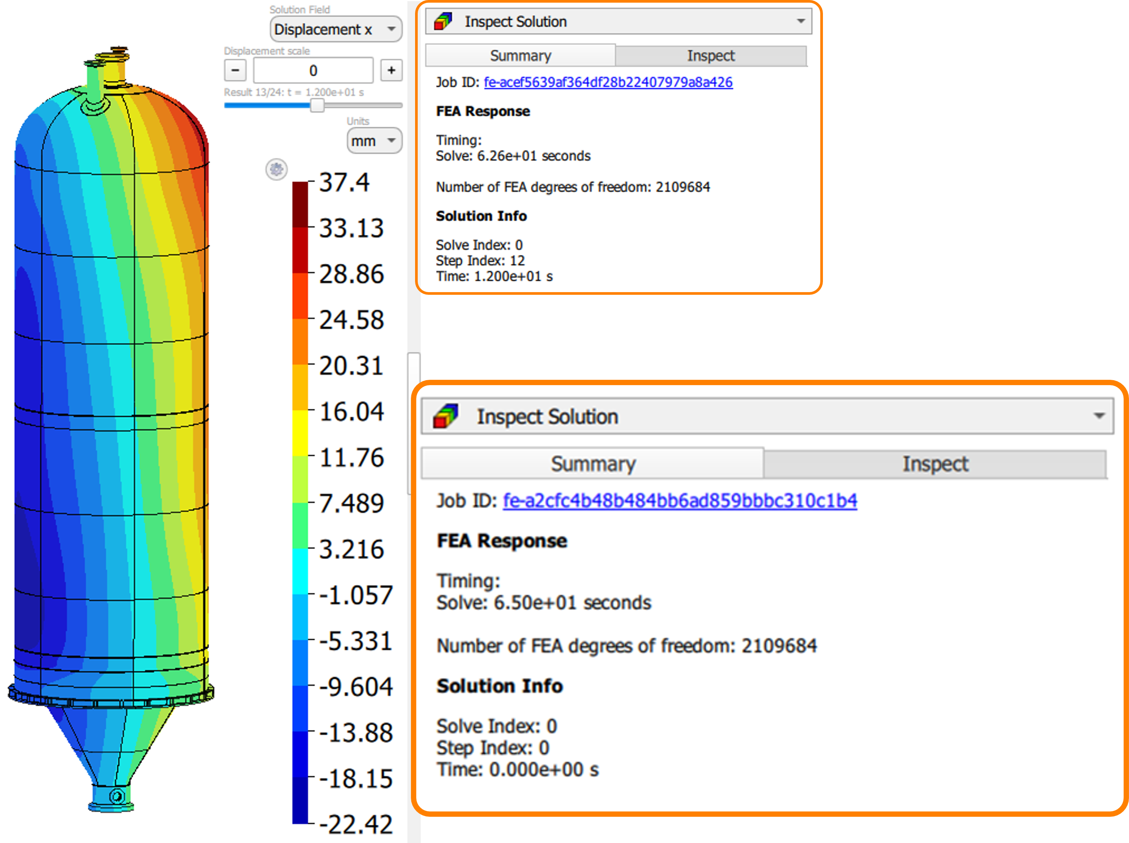Expand the upper Inspect Solution dropdown arrow
This screenshot has width=1129, height=843.
point(801,21)
